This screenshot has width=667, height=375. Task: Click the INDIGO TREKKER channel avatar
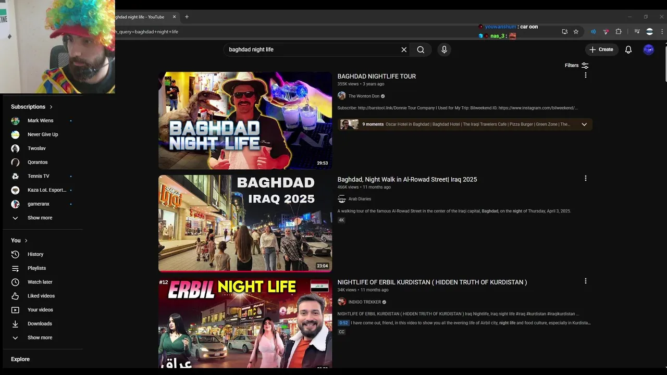342,302
